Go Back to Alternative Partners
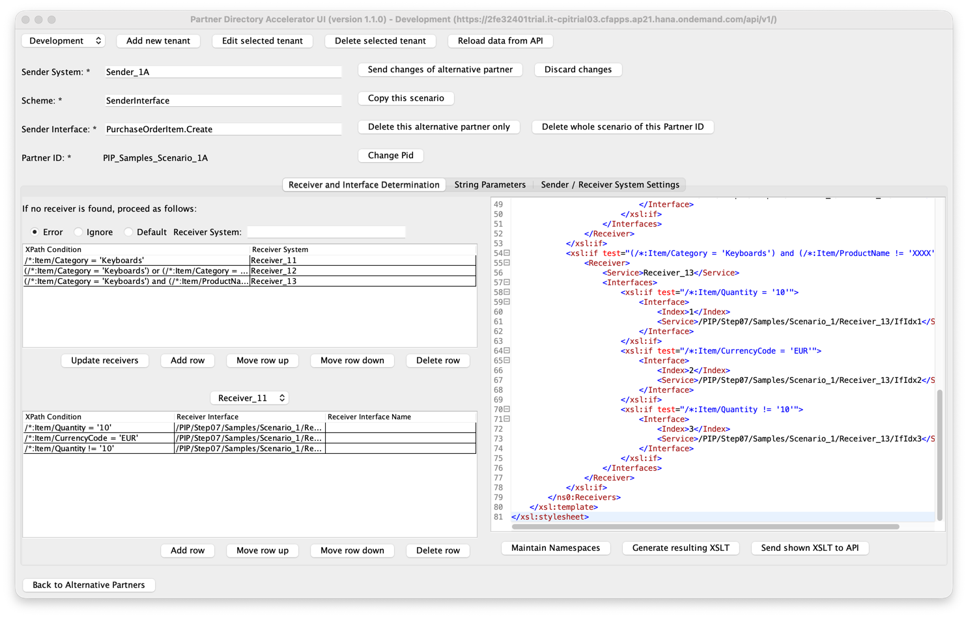This screenshot has width=968, height=618. tap(89, 585)
